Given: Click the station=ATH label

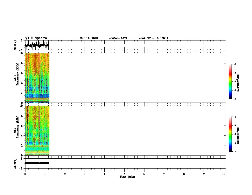Looking at the screenshot, I should (118, 38).
